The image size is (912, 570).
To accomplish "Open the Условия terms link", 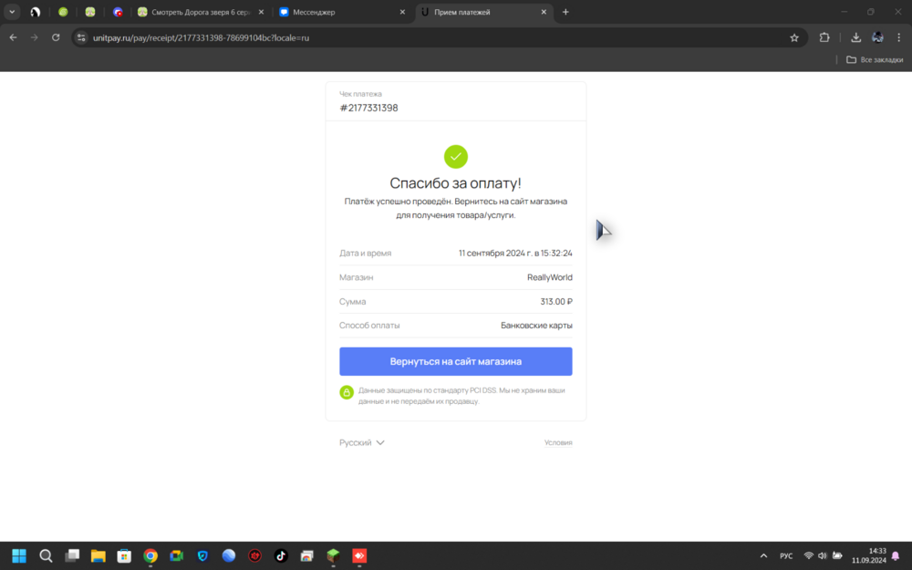I will 558,442.
